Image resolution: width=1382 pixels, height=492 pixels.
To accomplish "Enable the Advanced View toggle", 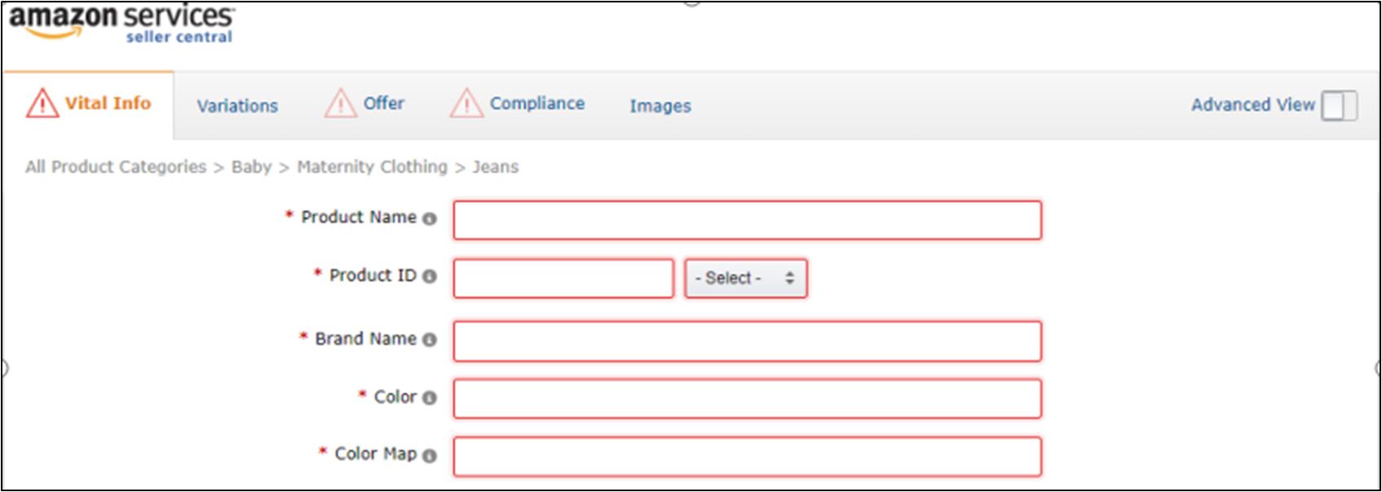I will click(1339, 106).
